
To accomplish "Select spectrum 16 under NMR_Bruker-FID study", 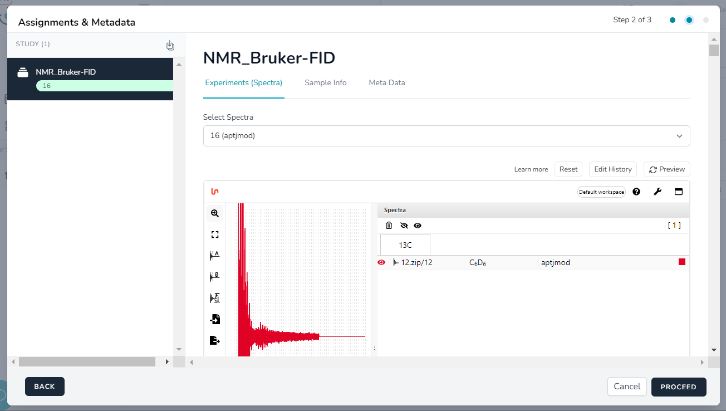I will [104, 85].
